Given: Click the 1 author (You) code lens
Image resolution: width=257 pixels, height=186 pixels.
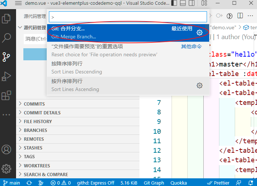Looking at the screenshot, I should 236,37.
